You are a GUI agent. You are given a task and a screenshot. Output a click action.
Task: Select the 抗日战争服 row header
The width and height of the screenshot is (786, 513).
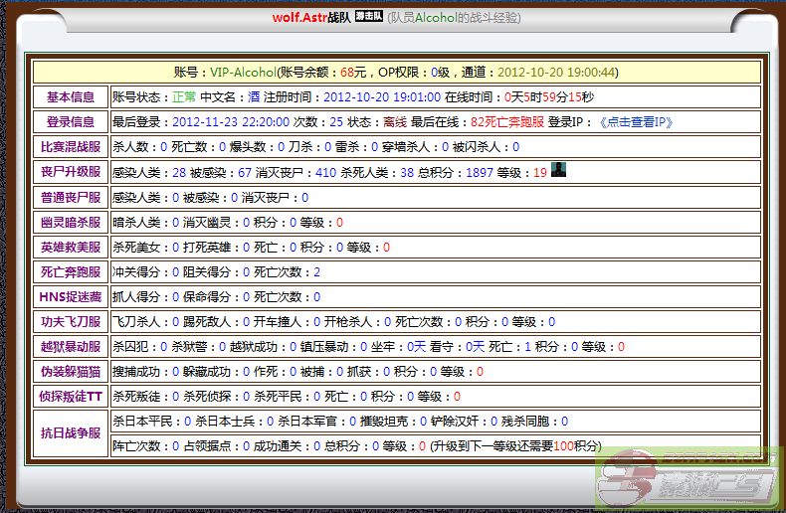(x=71, y=433)
